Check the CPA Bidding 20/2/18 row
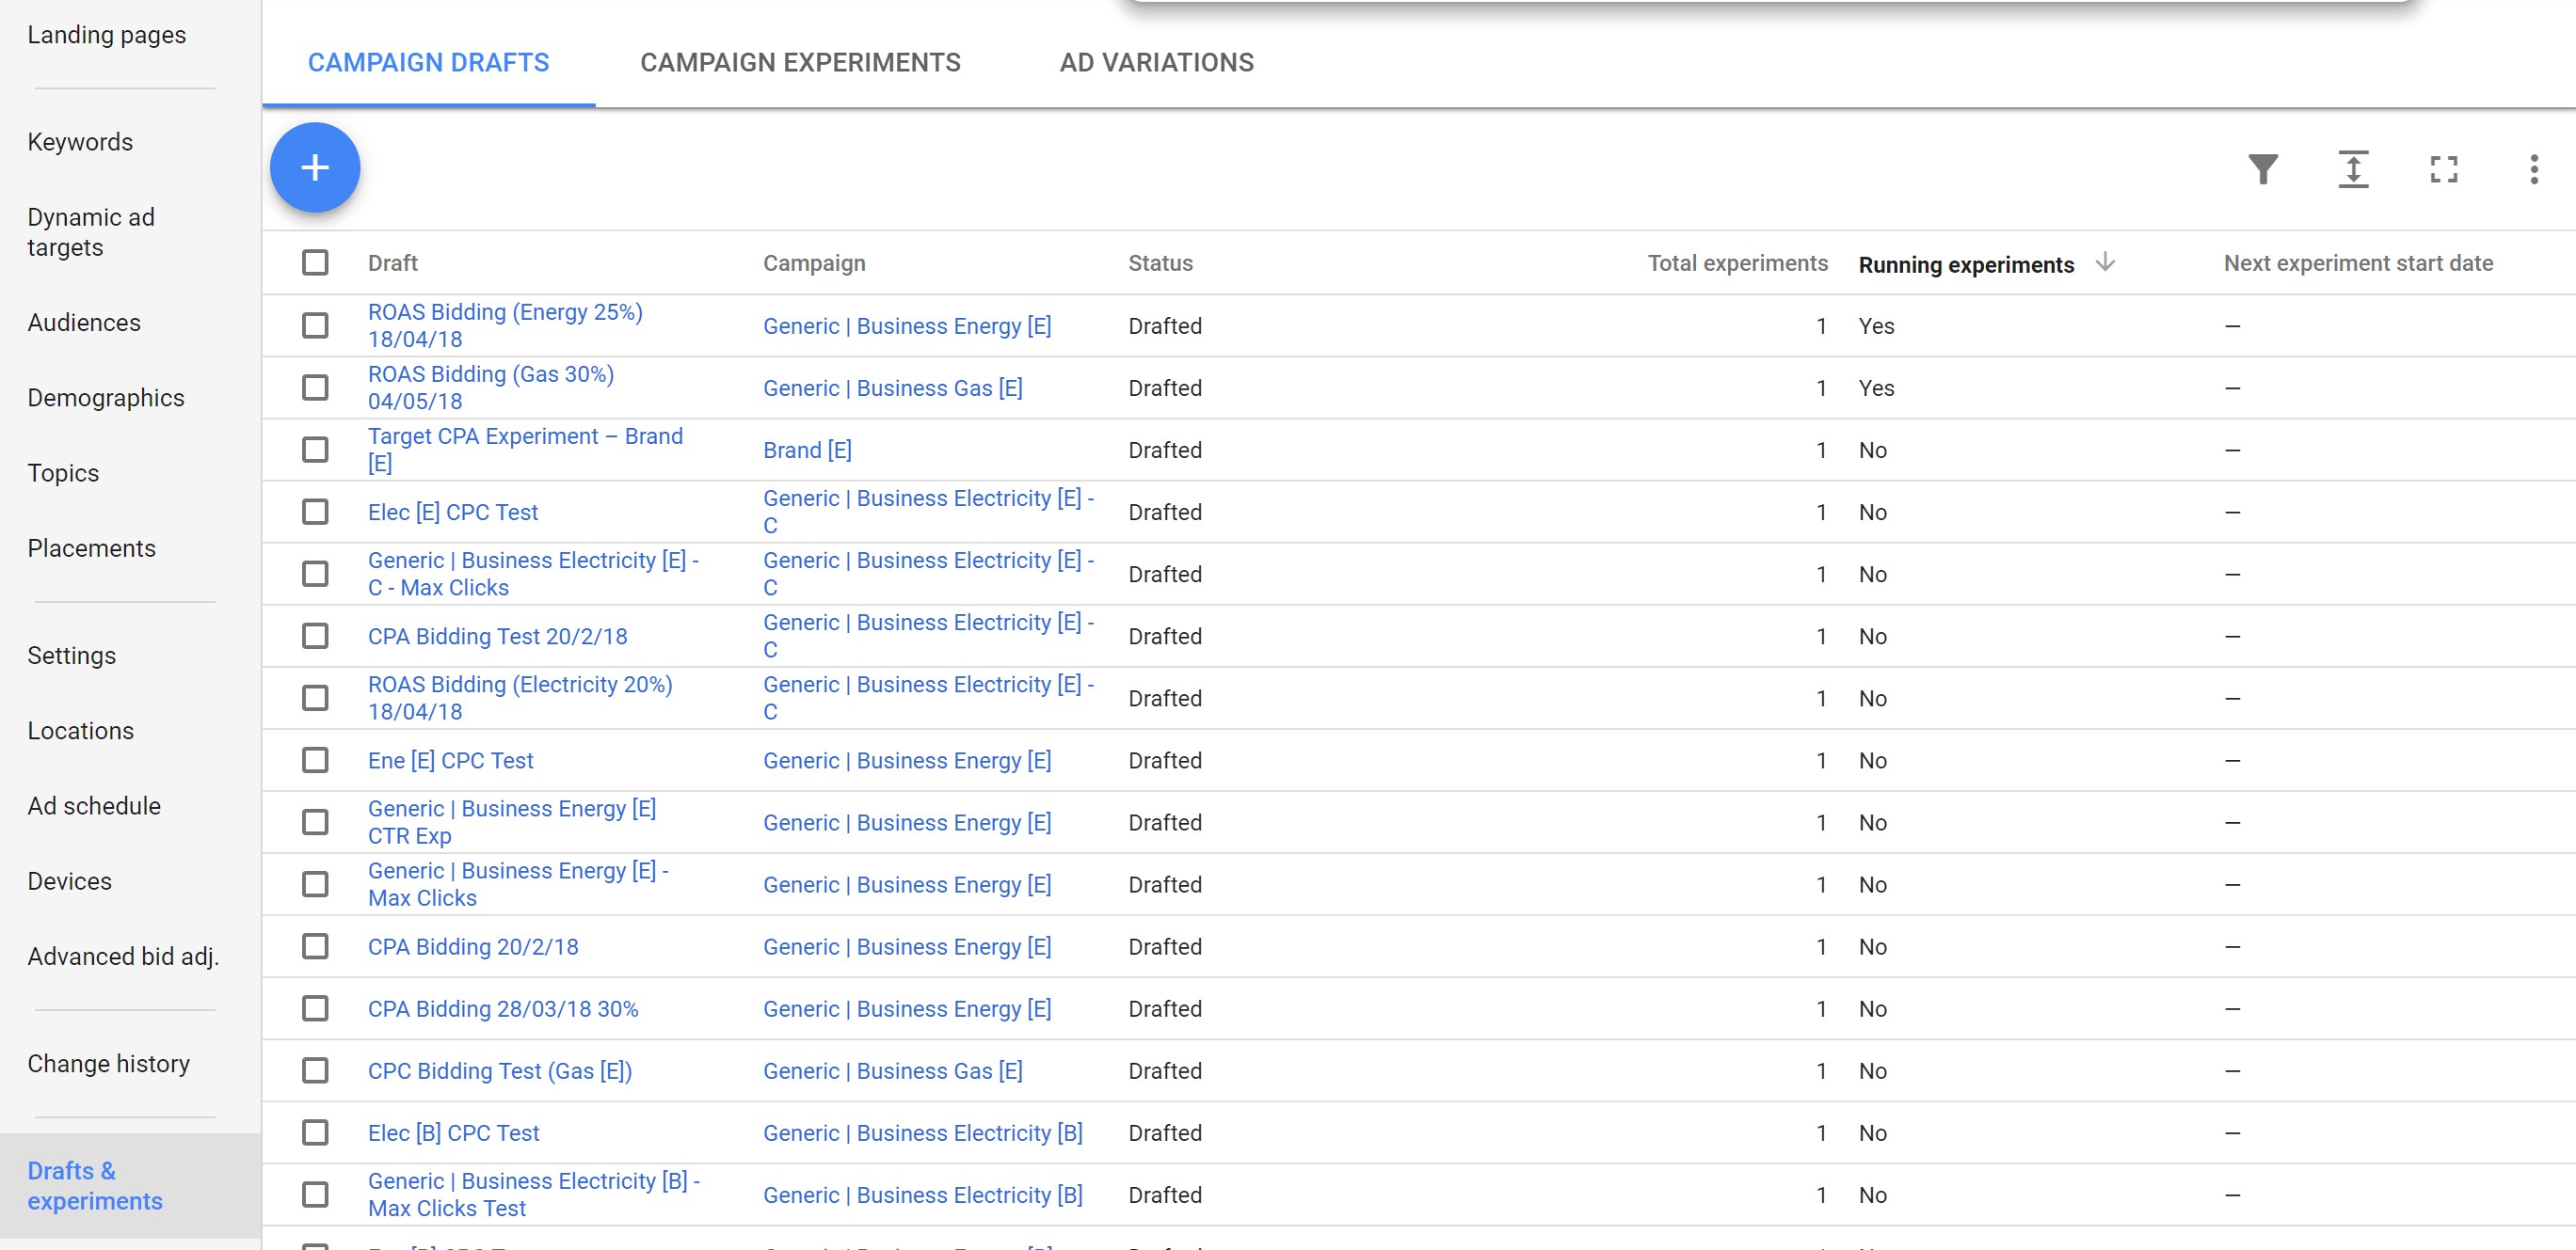Screen dimensions: 2576x1250 [315, 946]
